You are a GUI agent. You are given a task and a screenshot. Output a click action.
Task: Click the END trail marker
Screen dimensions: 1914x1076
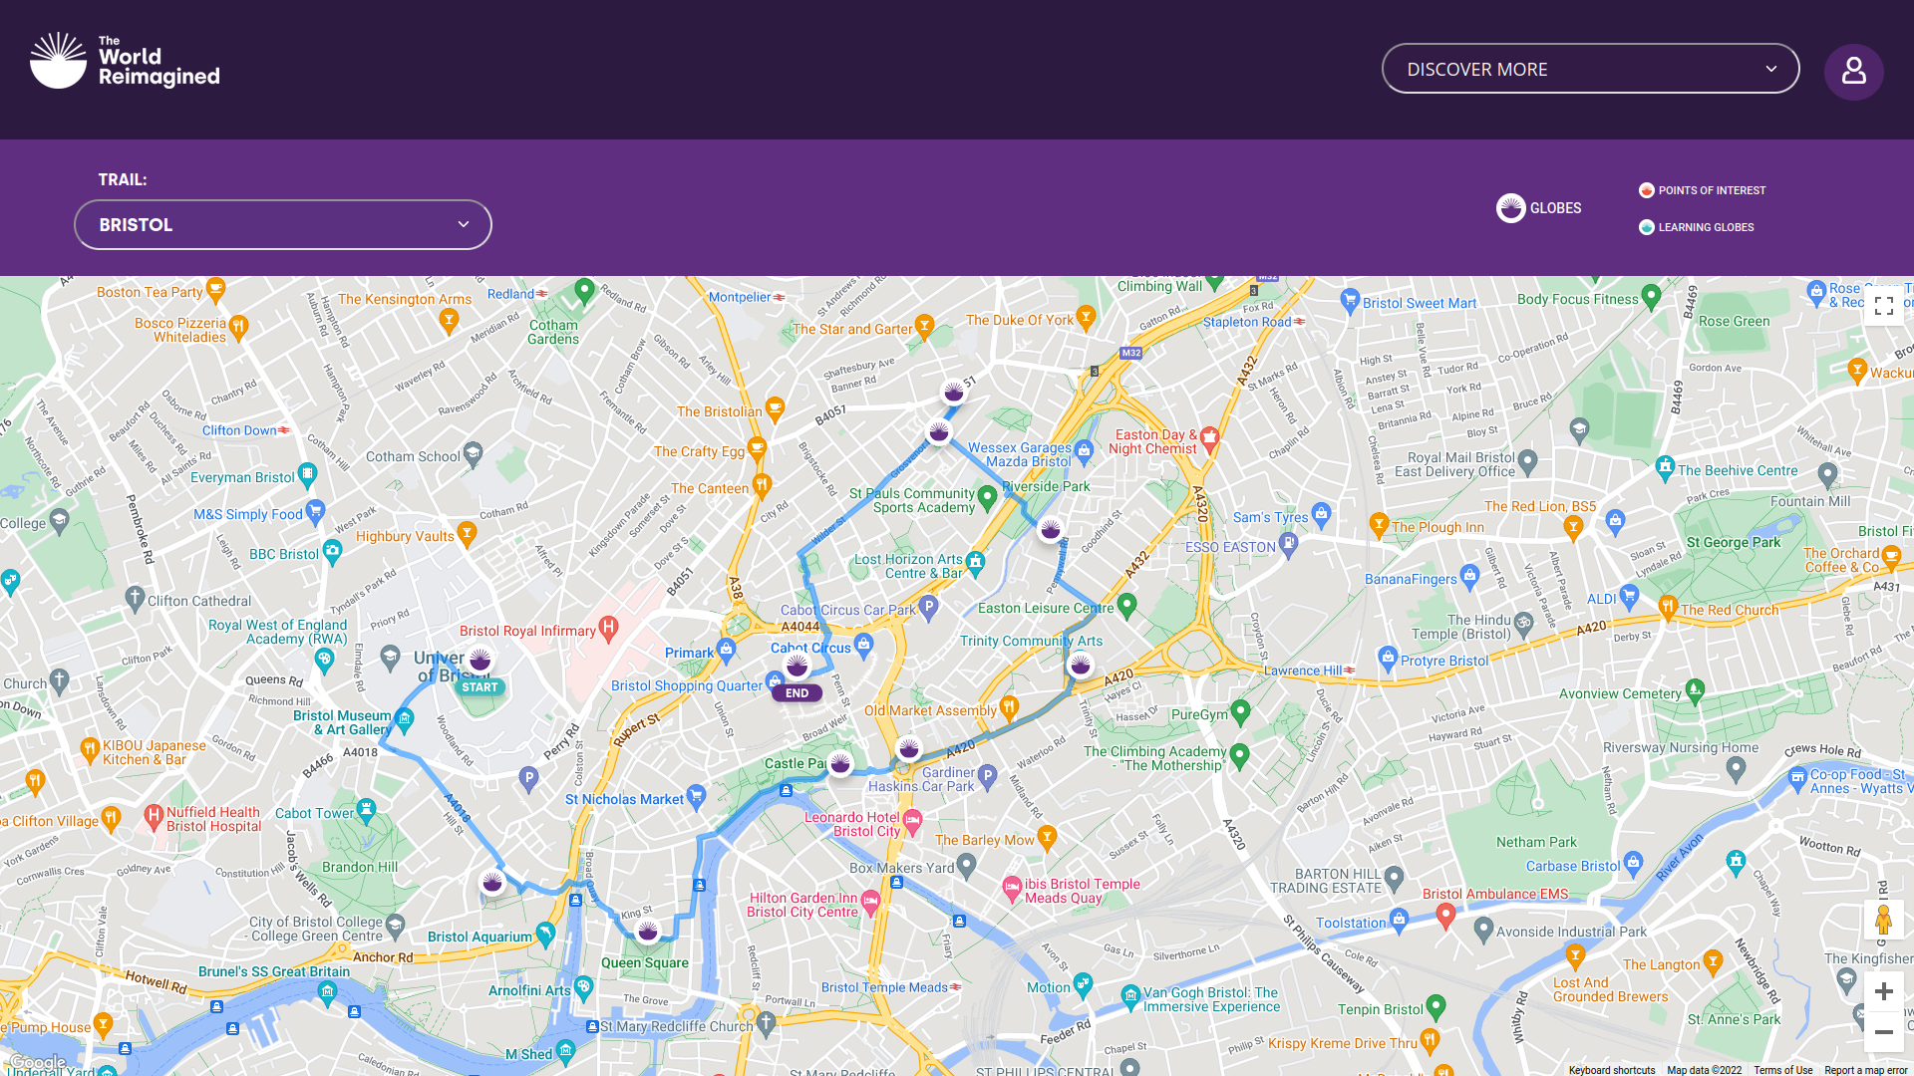pos(797,693)
